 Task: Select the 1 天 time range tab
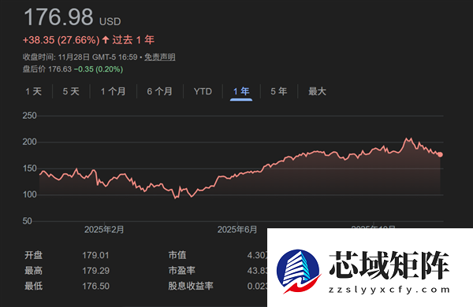(33, 91)
